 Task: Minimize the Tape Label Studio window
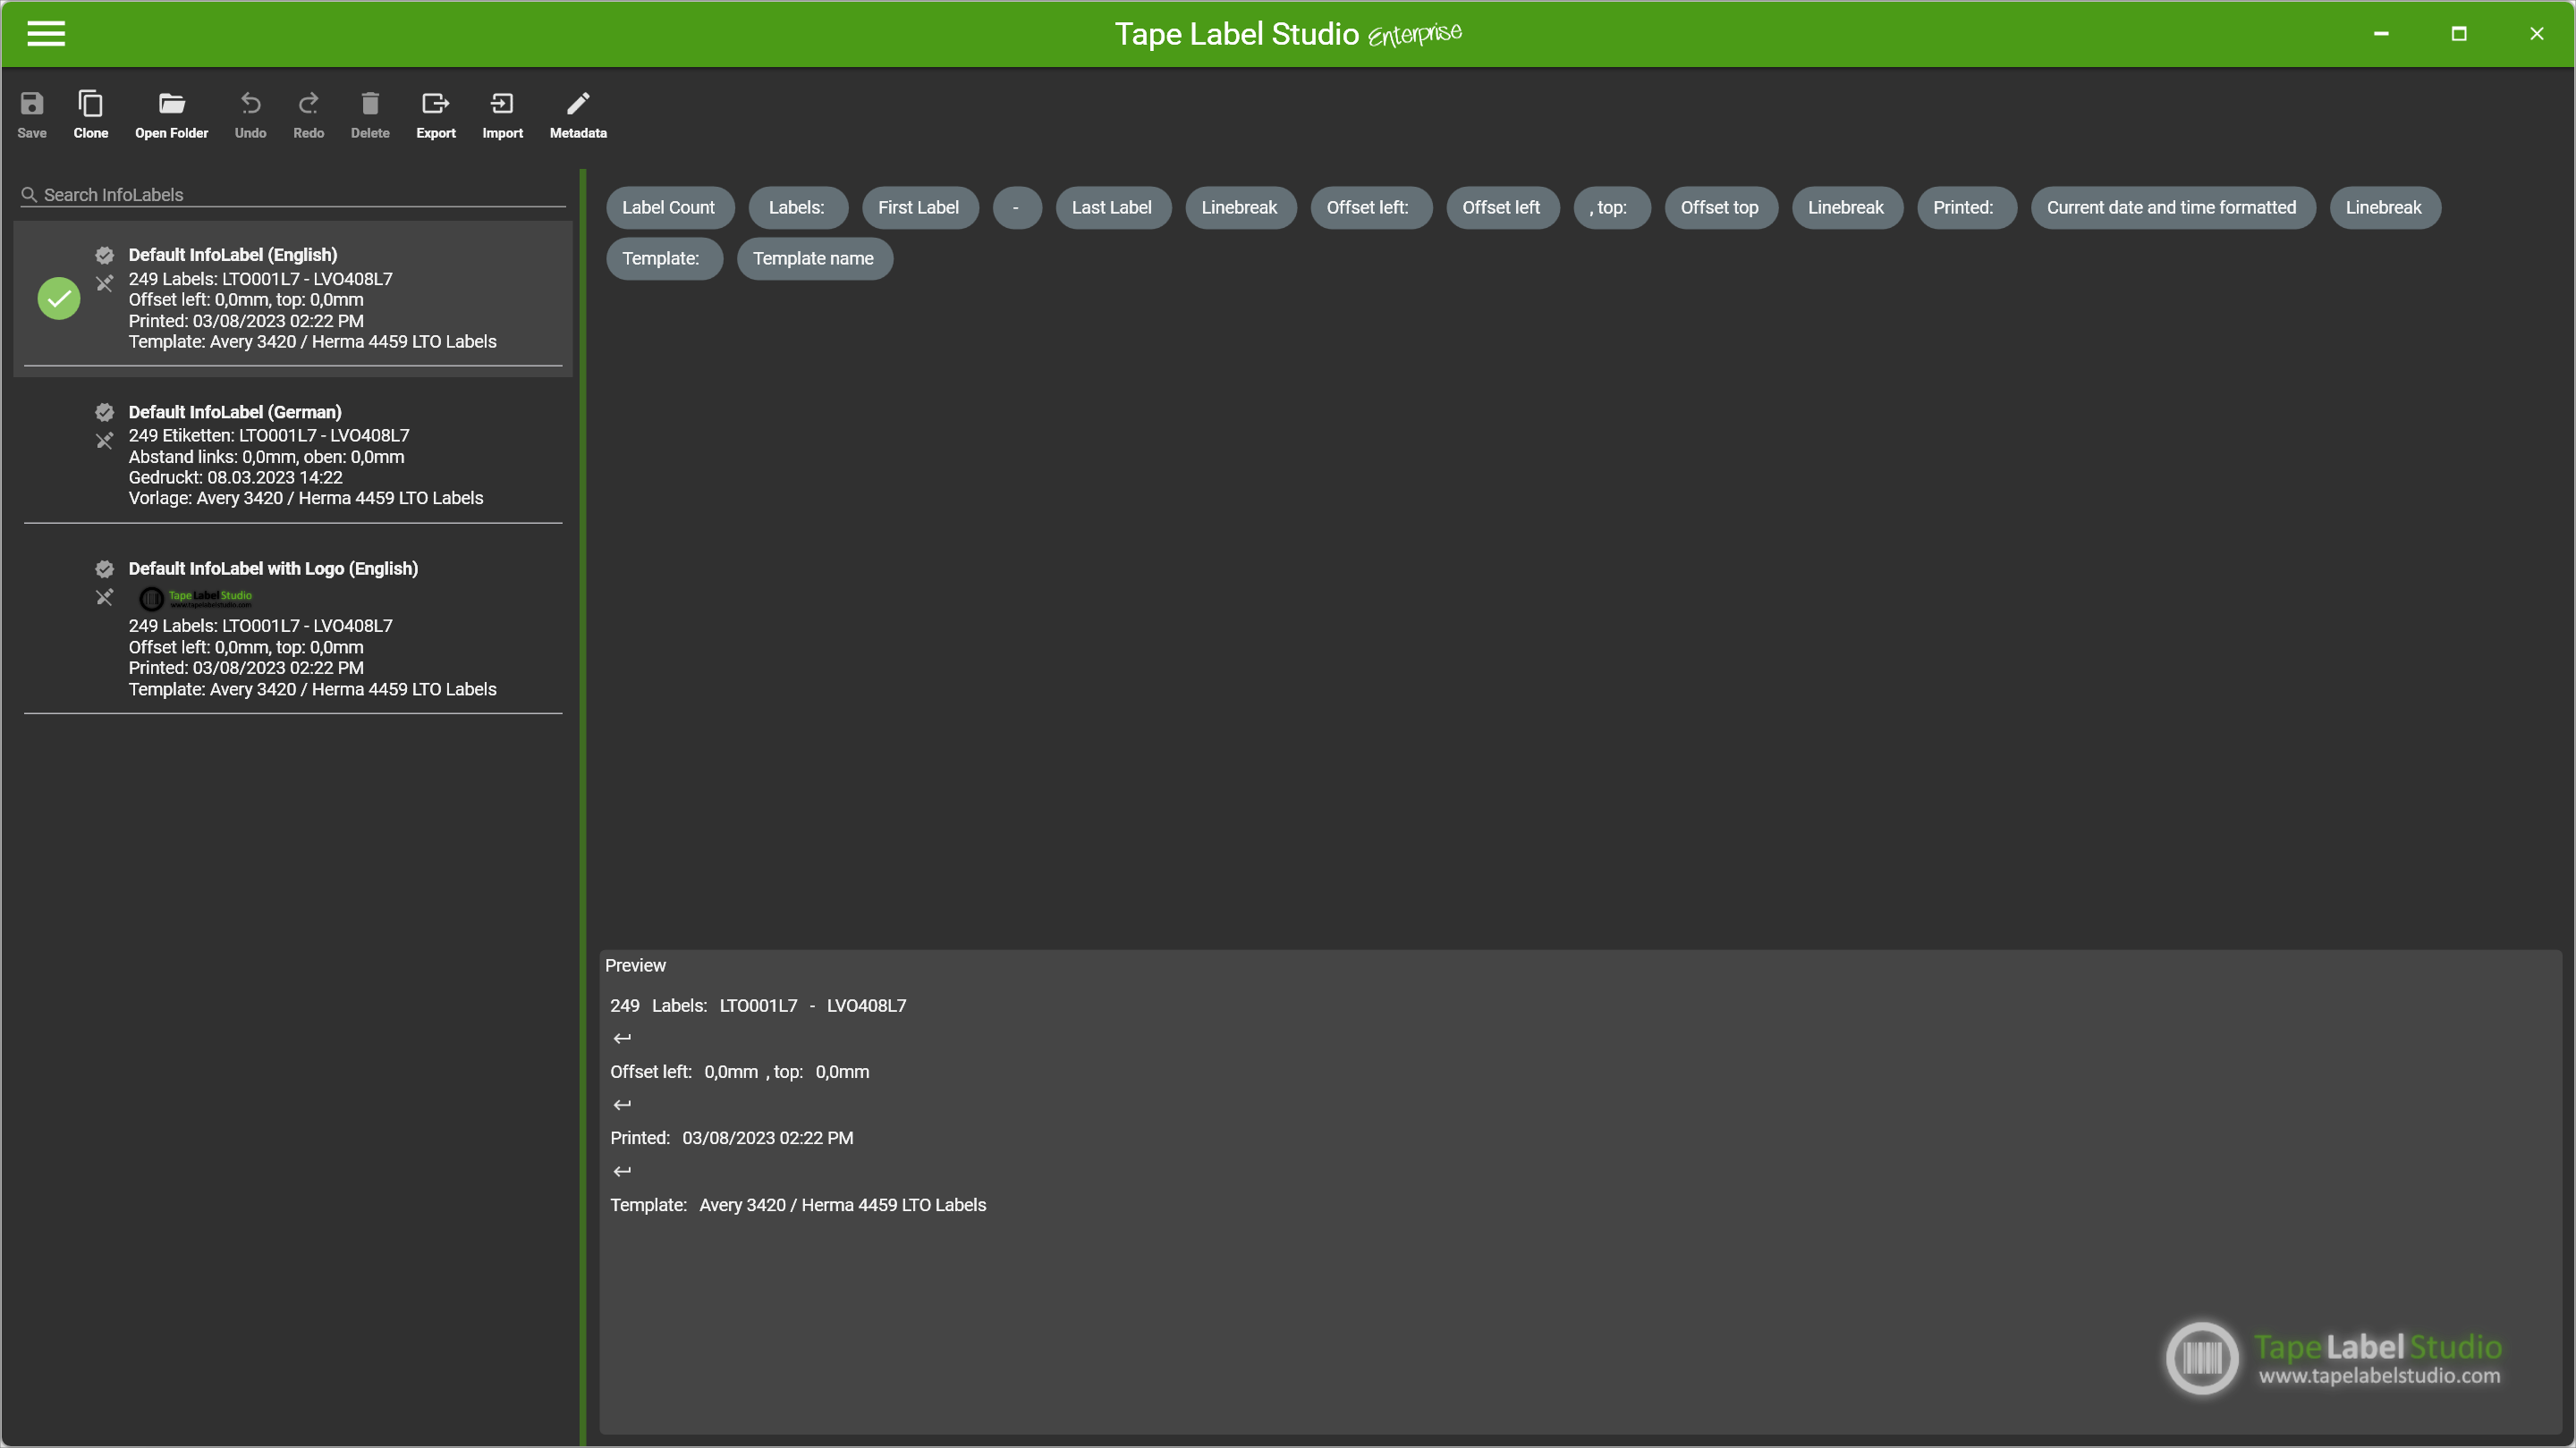(x=2382, y=33)
